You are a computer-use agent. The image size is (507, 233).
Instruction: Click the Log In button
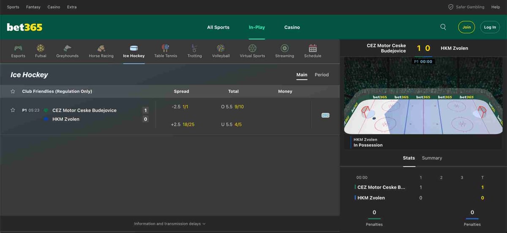tap(490, 27)
